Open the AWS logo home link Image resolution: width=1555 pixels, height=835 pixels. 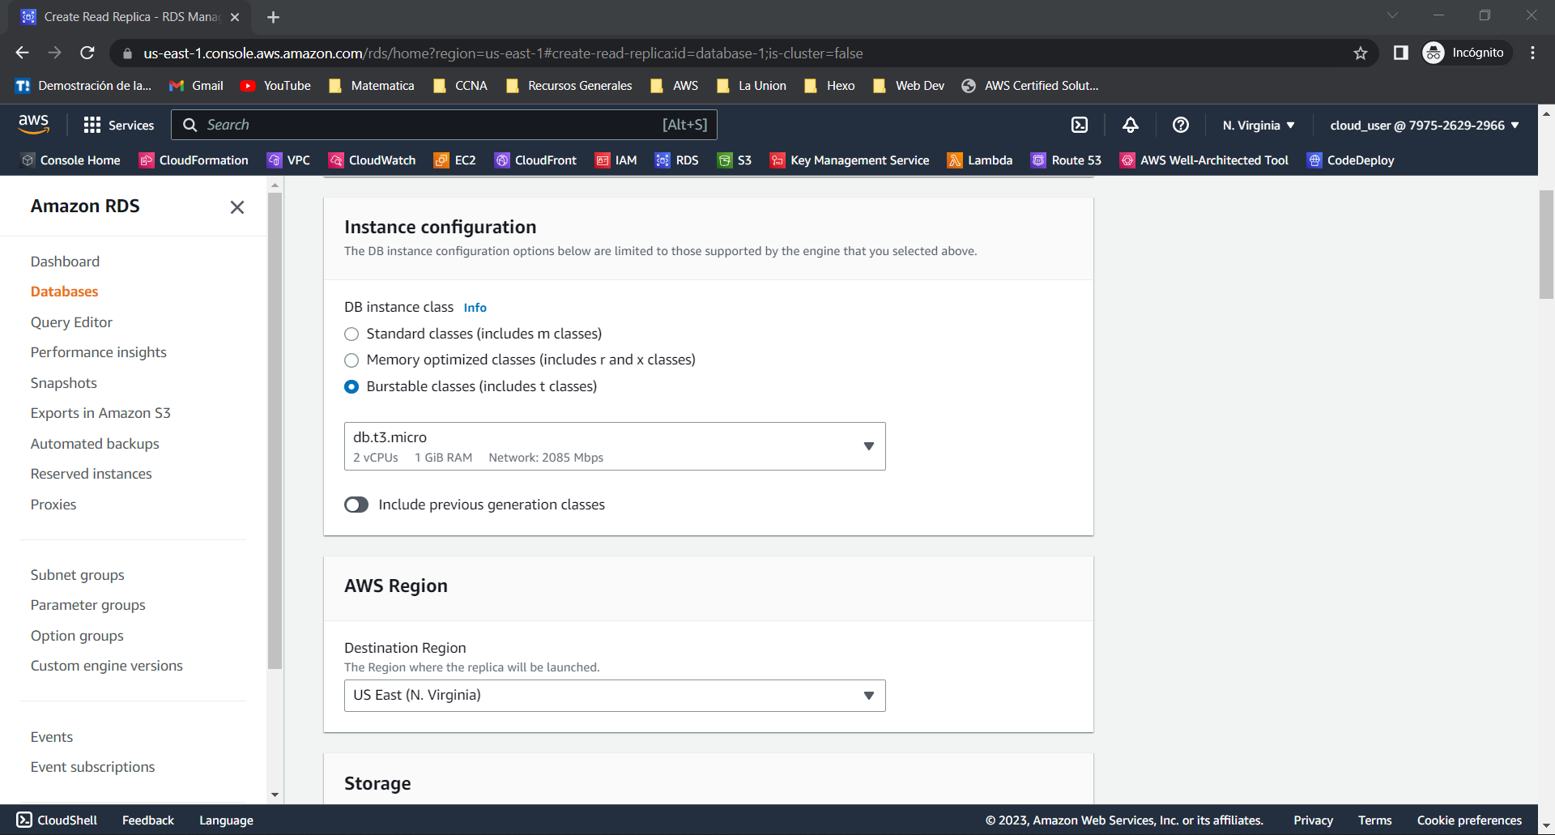[x=33, y=124]
